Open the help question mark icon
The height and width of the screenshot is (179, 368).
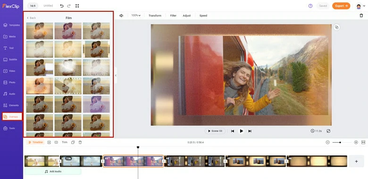click(x=310, y=6)
